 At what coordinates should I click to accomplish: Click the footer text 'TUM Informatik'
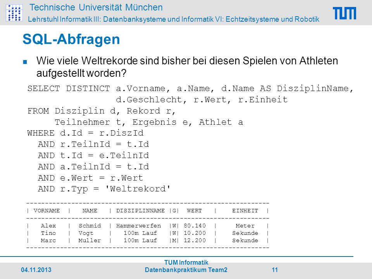click(x=186, y=262)
